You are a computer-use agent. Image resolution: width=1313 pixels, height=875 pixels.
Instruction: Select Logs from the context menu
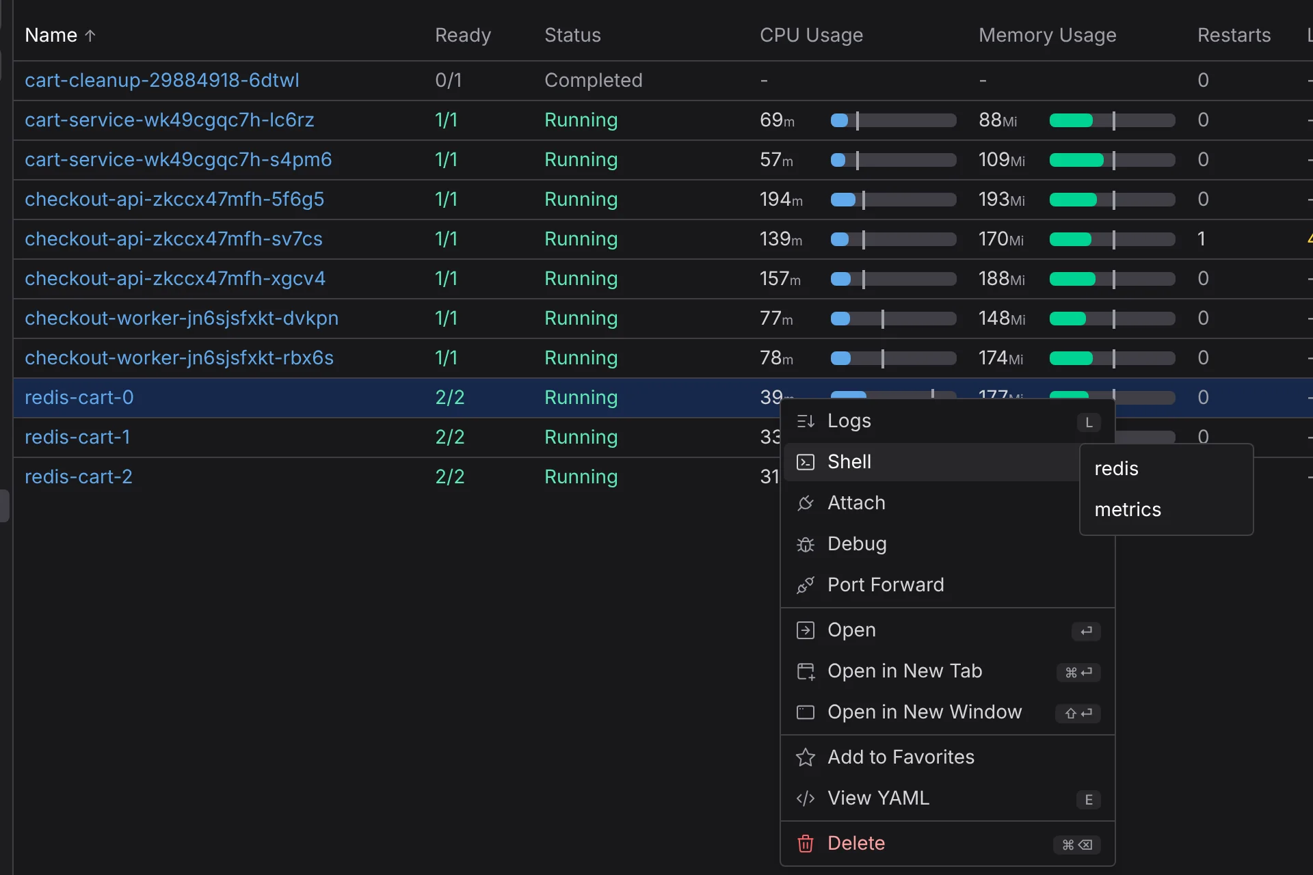pyautogui.click(x=947, y=421)
